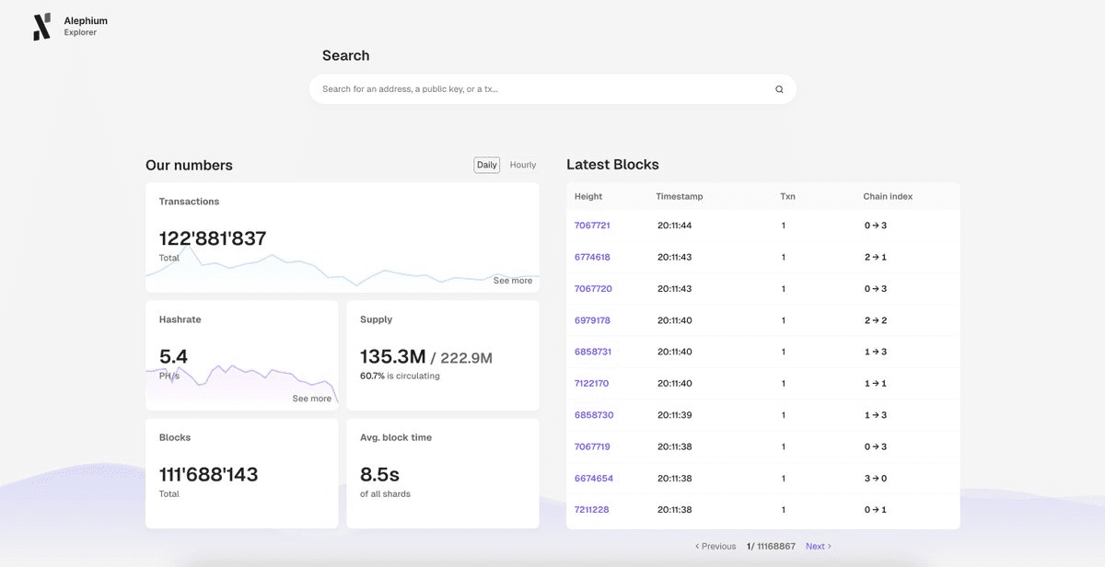This screenshot has width=1105, height=567.
Task: Click the Txn column header
Action: click(787, 197)
